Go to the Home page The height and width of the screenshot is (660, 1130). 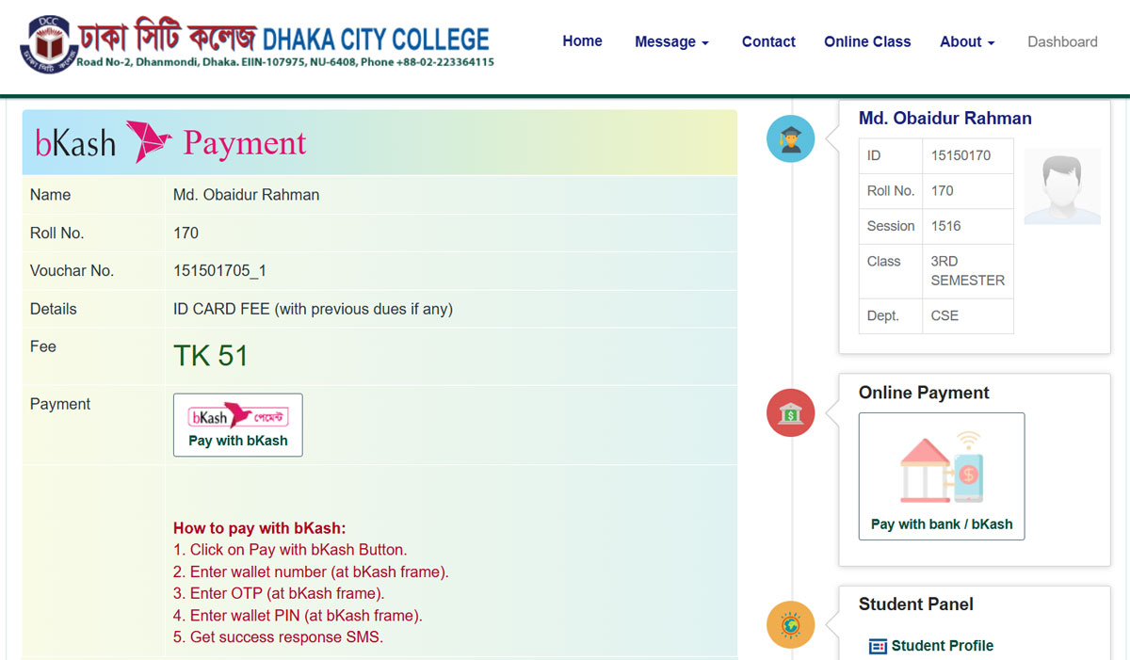582,41
